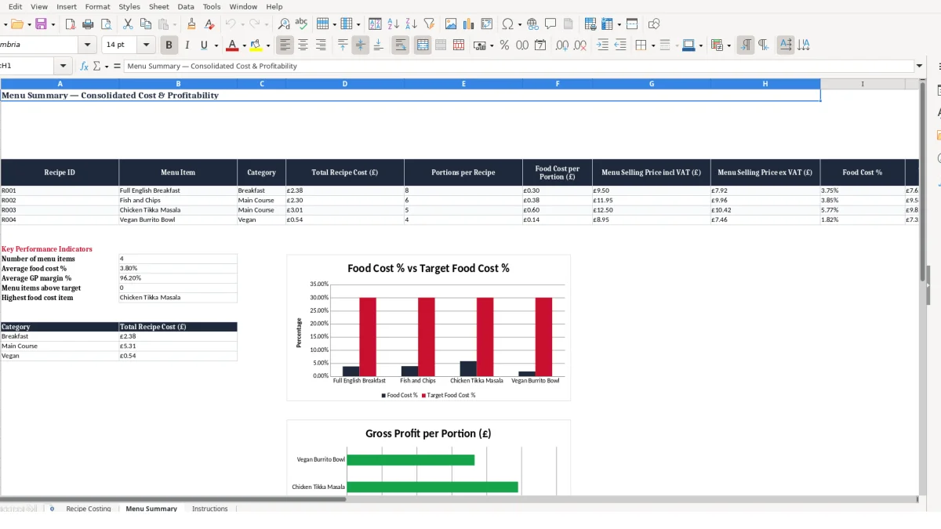Viewport: 941px width, 529px height.
Task: Print the spreadsheet
Action: [x=88, y=24]
